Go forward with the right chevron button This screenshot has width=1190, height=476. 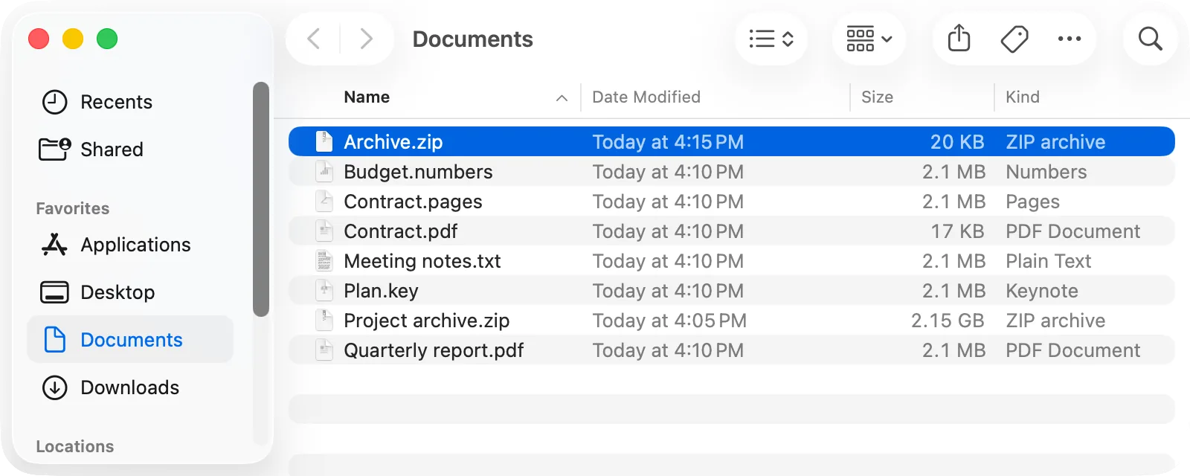tap(366, 39)
